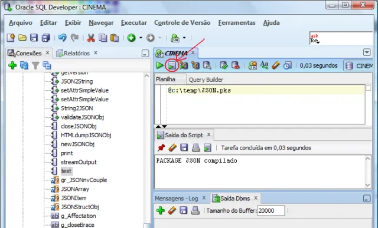Open the Arquivo menu
This screenshot has height=228, width=378.
21,22
